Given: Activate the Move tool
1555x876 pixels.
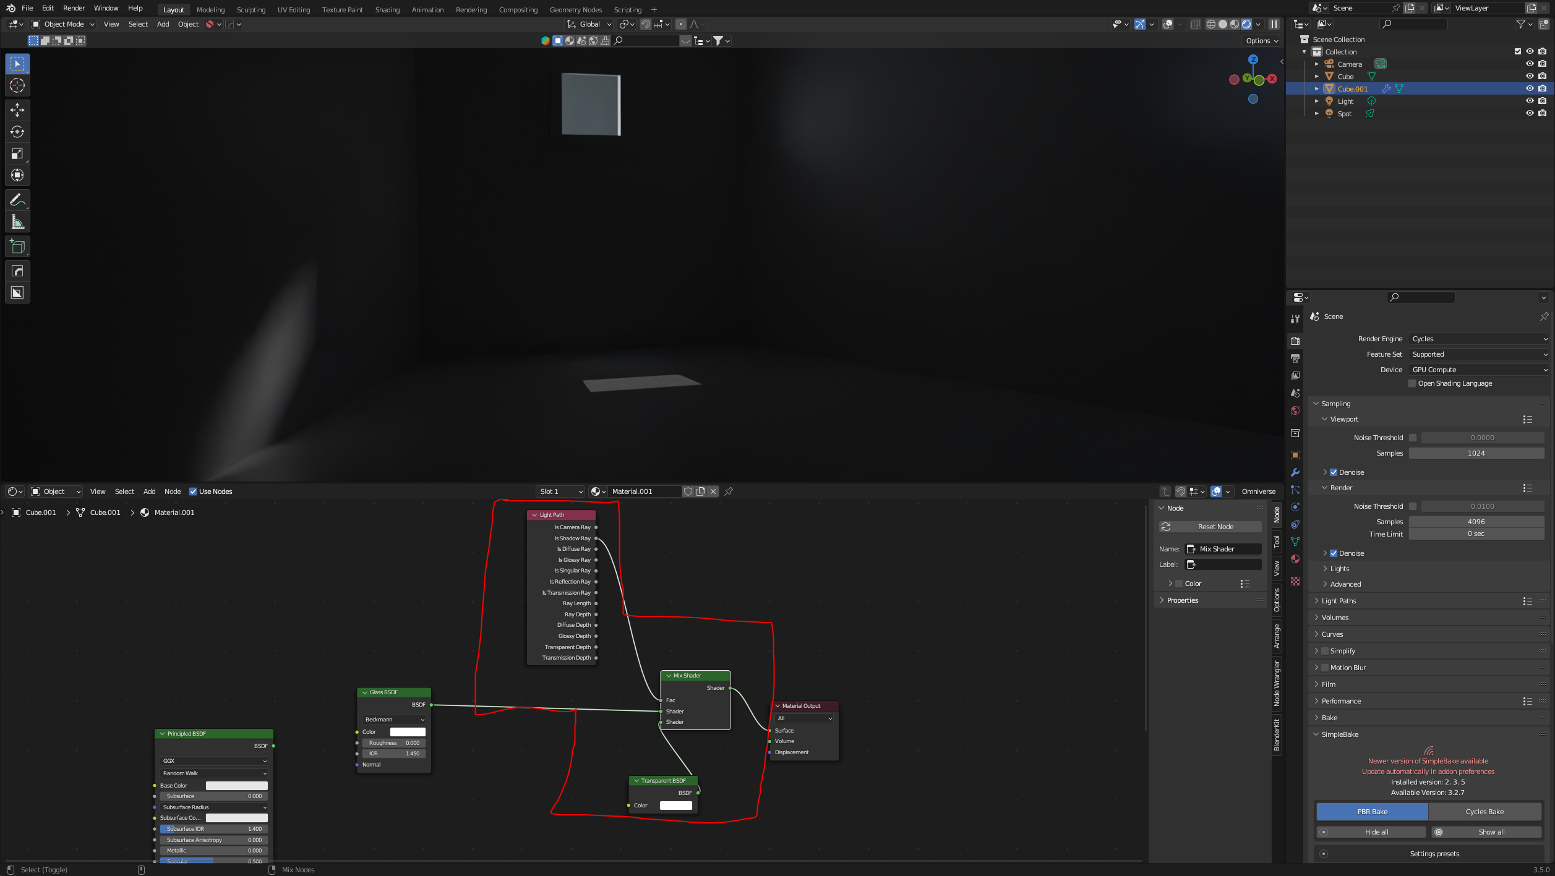Looking at the screenshot, I should pos(17,110).
